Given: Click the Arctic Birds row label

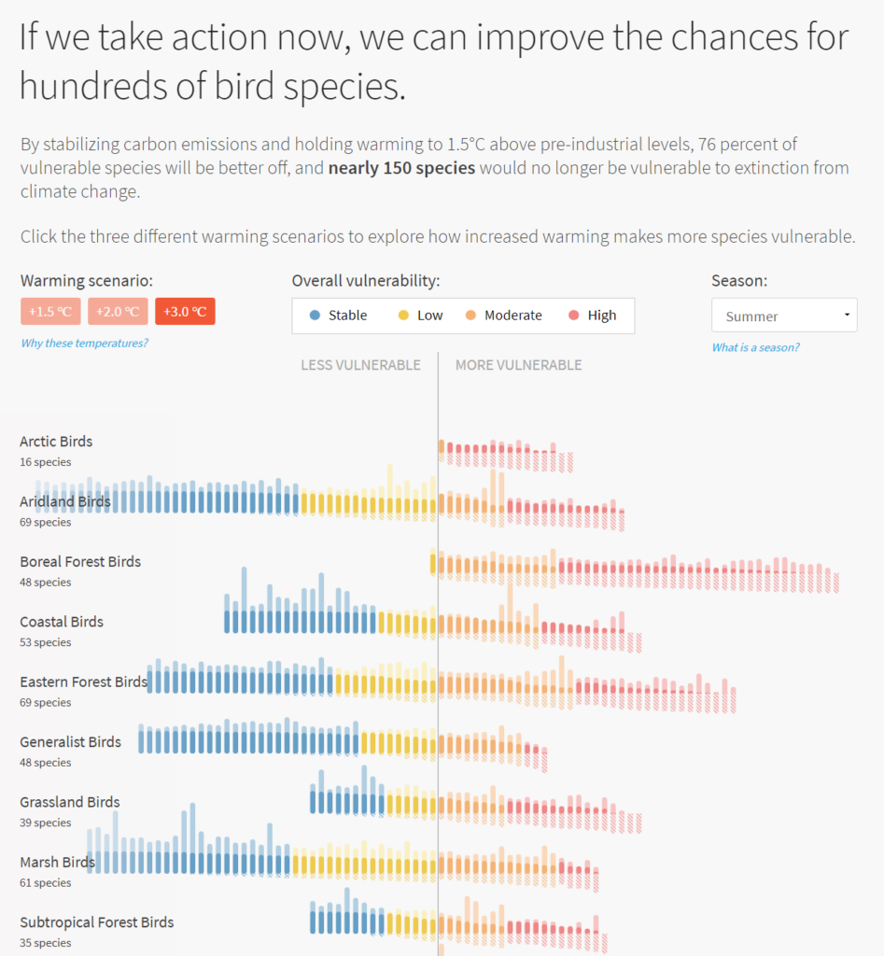Looking at the screenshot, I should tap(56, 442).
